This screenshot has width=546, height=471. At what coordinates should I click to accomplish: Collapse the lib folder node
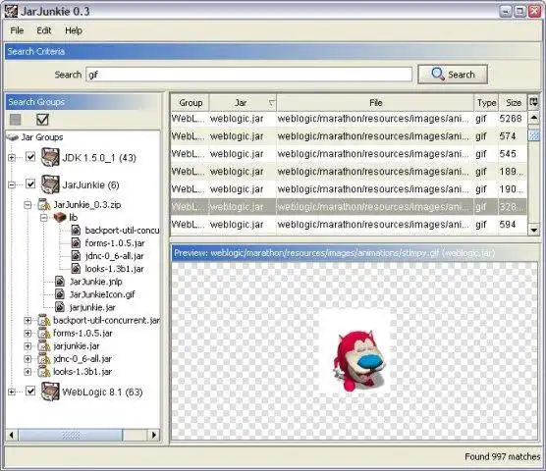pyautogui.click(x=43, y=218)
